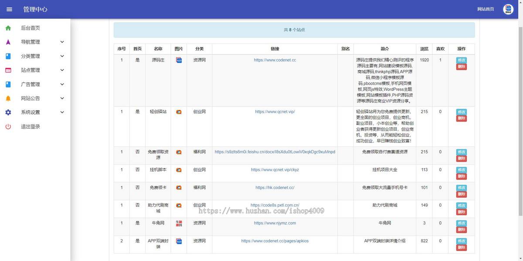Click the power icon beside 退出登录

[8, 127]
